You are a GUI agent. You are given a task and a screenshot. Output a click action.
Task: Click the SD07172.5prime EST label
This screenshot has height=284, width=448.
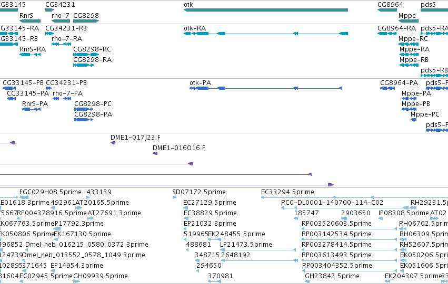199,192
